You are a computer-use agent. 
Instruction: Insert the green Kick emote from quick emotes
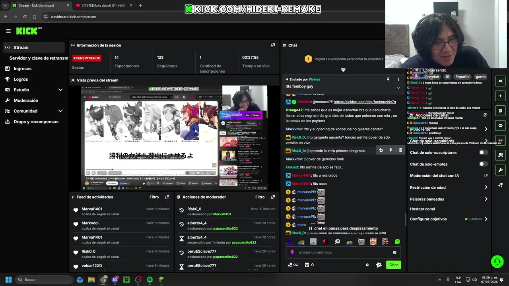397,242
